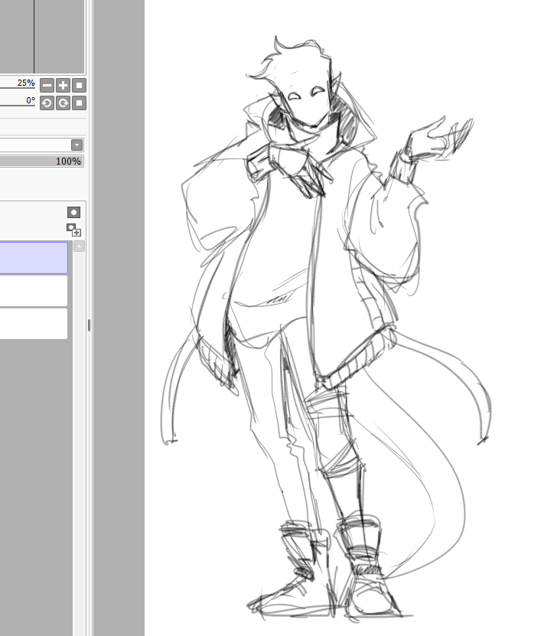Click the 100% layer opacity slider
This screenshot has height=636, width=534.
click(41, 161)
